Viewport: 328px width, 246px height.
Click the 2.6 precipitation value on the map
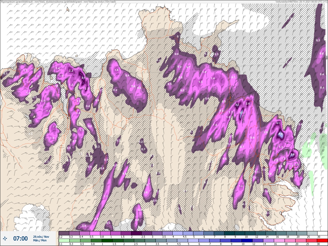click(x=248, y=103)
